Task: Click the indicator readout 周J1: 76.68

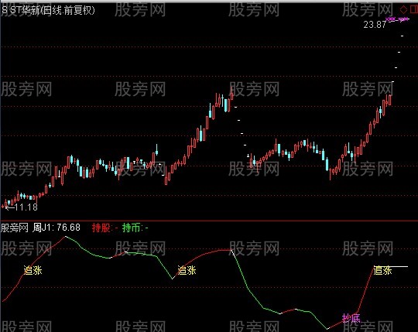Action: 57,228
